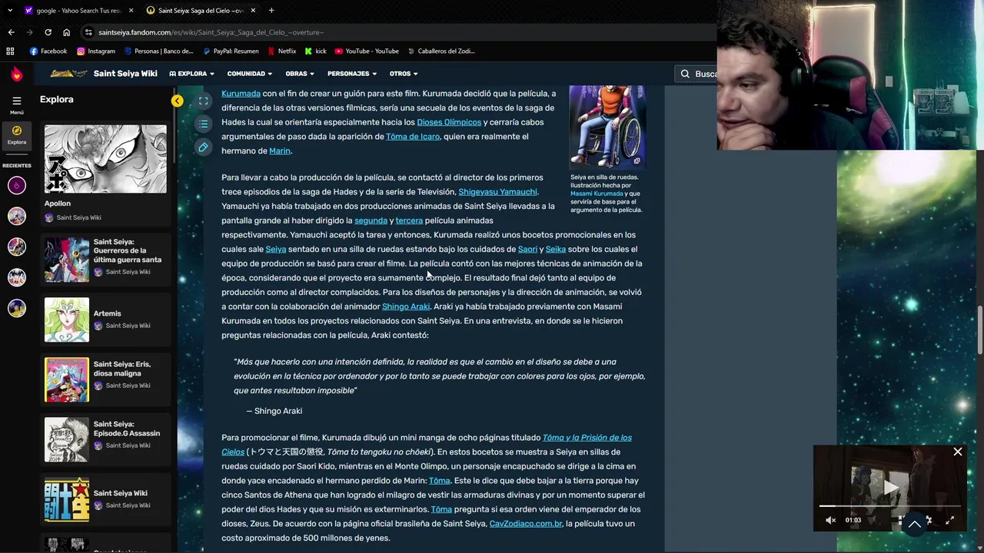Open YouTube bookmark
The image size is (984, 553).
366,51
